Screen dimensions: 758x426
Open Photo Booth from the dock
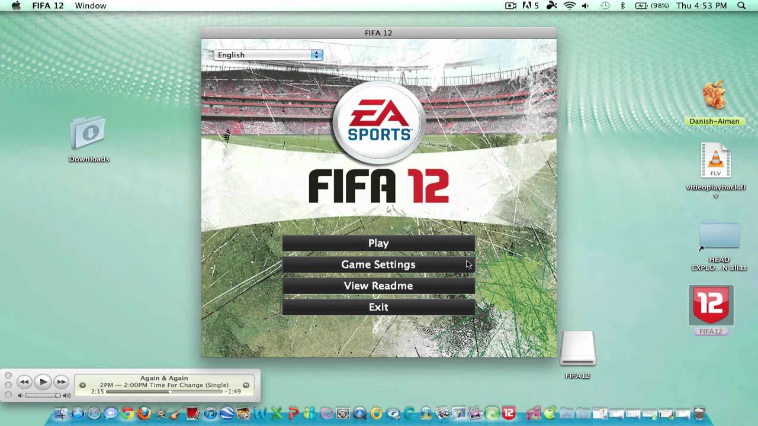[193, 413]
